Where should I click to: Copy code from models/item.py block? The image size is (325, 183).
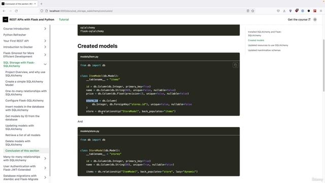(x=236, y=65)
